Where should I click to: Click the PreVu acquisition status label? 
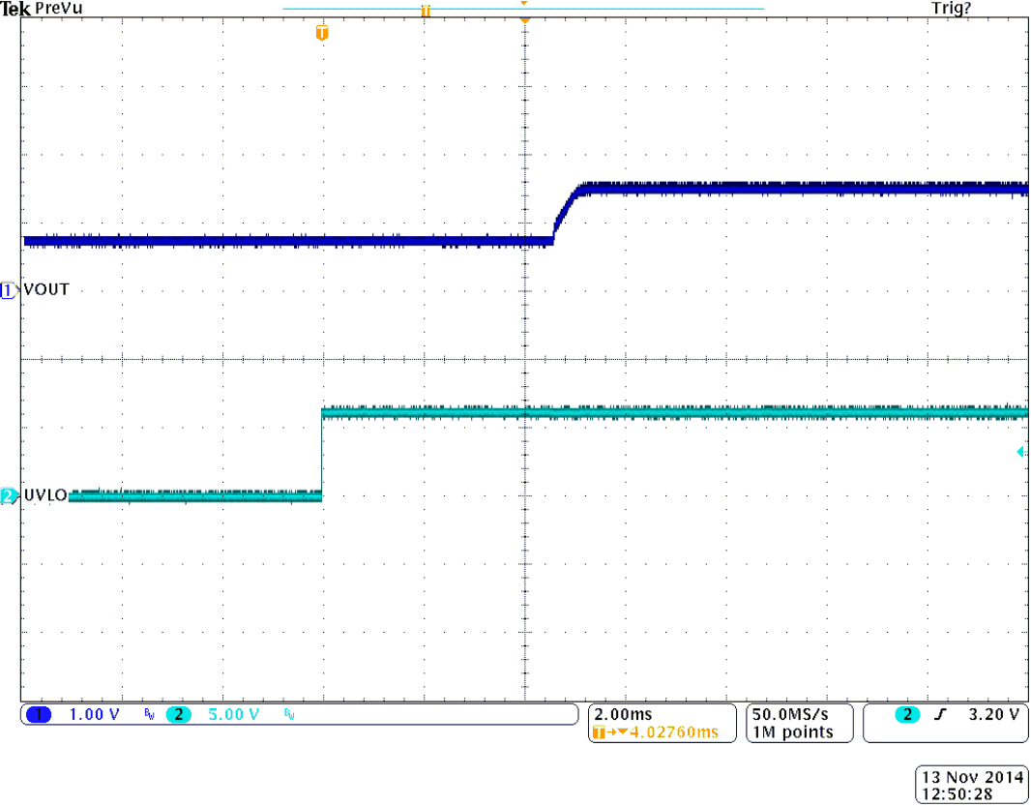[56, 8]
